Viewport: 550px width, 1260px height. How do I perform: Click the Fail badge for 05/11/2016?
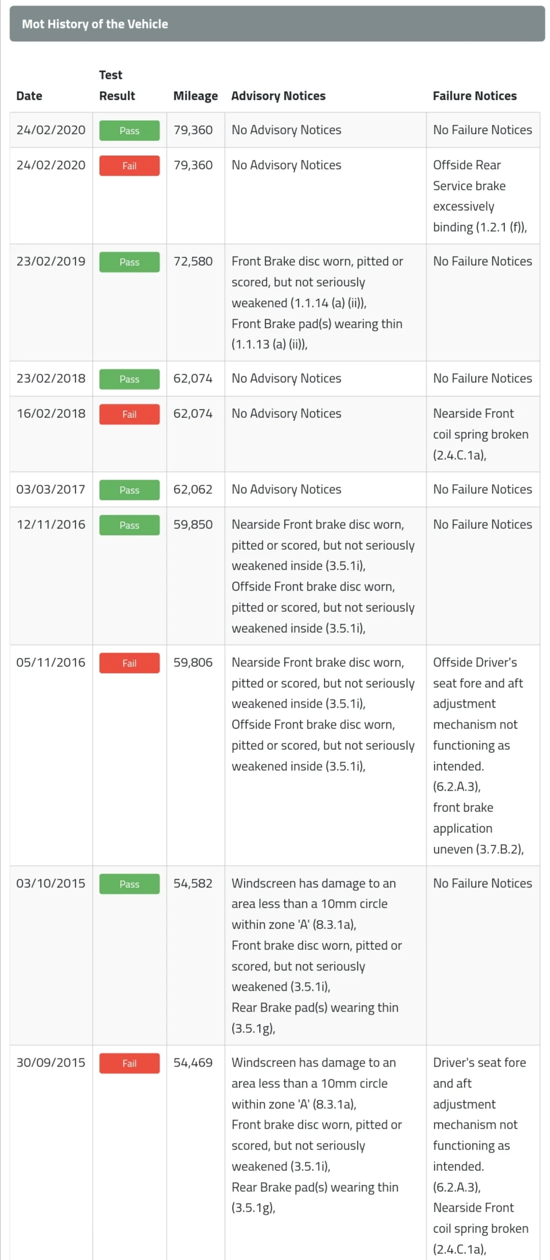tap(129, 663)
